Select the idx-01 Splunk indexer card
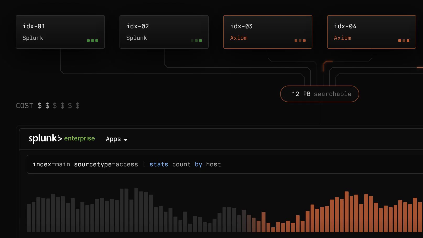The height and width of the screenshot is (238, 423). (60, 32)
